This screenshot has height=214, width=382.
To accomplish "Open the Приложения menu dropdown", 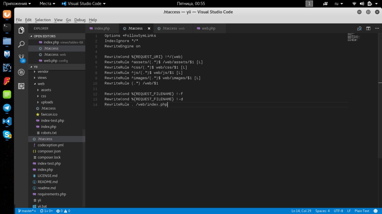I will (x=17, y=4).
